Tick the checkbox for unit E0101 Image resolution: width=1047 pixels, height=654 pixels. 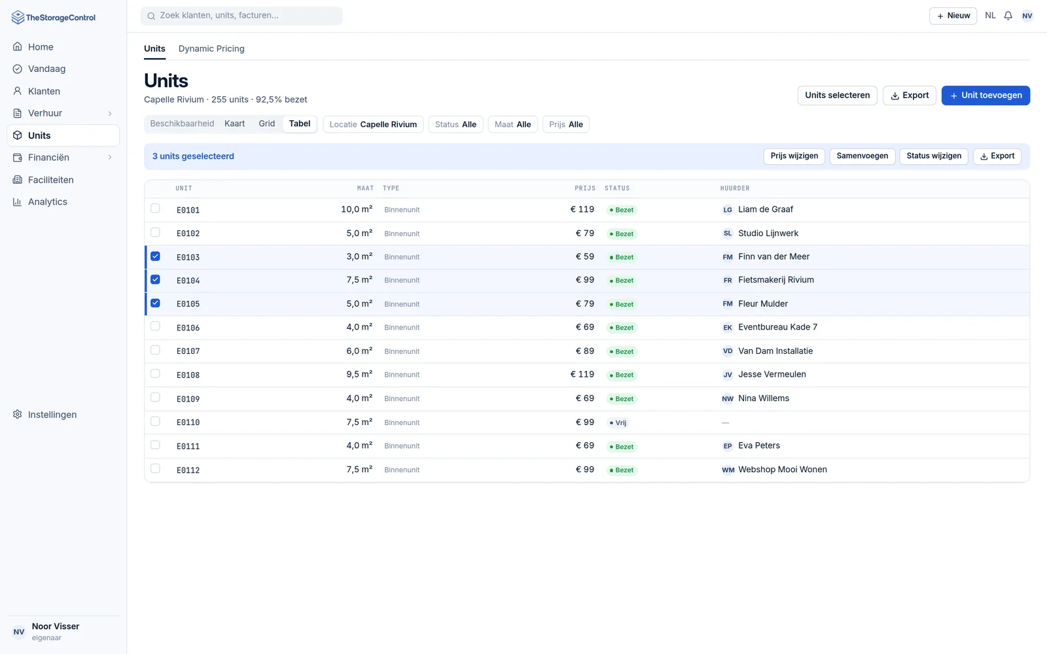coord(155,209)
